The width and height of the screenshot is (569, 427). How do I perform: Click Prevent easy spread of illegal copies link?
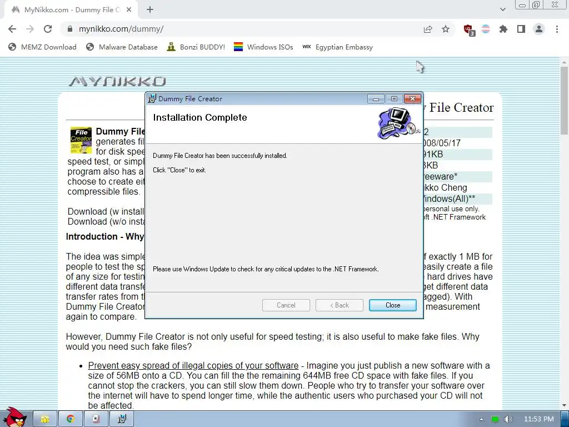click(193, 365)
